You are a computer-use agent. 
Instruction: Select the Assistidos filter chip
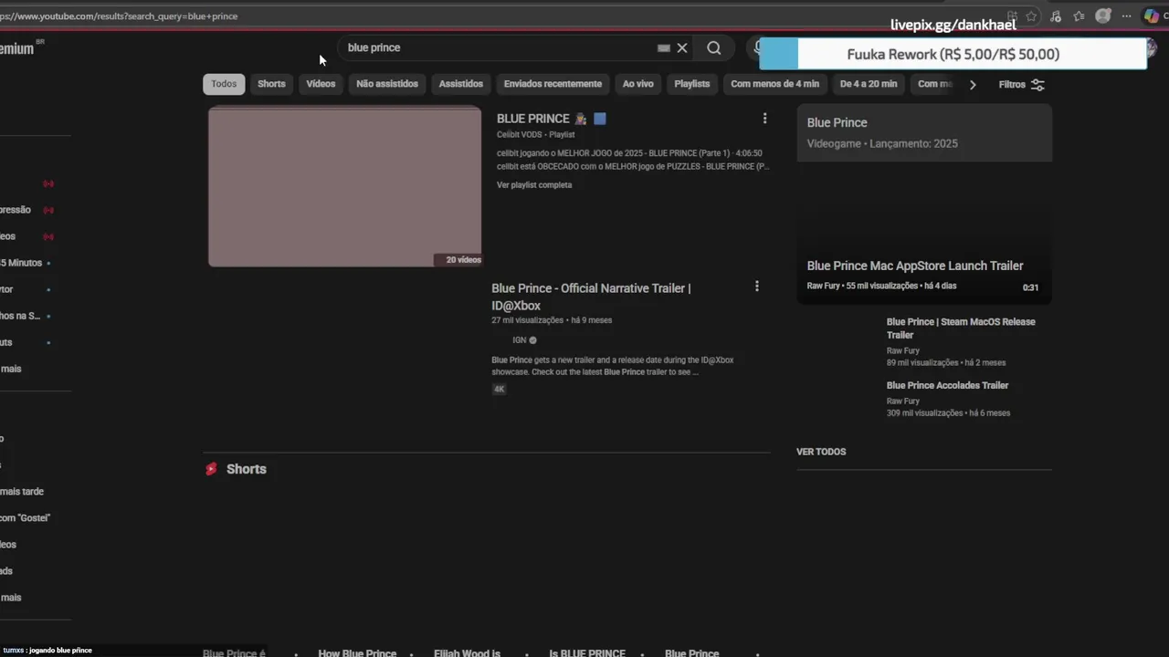461,84
